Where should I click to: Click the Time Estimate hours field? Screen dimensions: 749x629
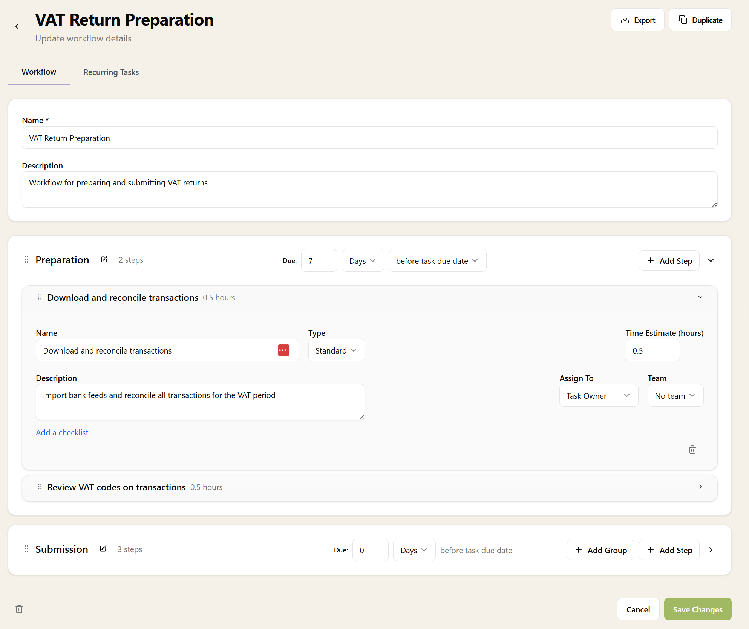[653, 350]
